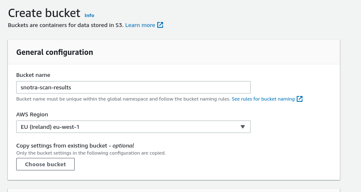
Task: Open See rules for bucket naming
Action: click(263, 99)
